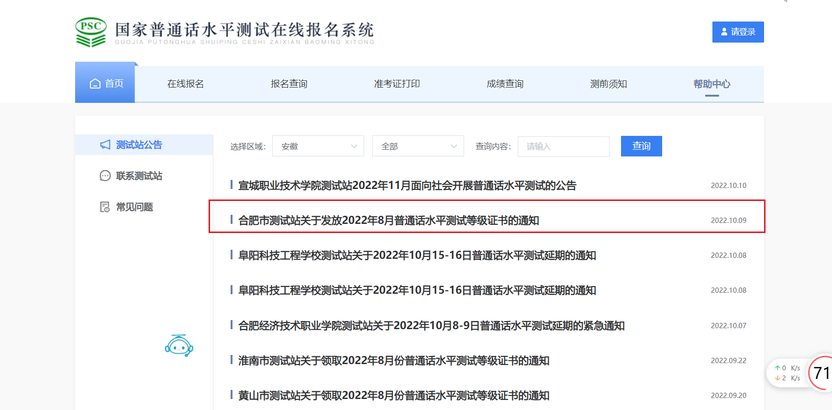Click the network speed widget
Screen dimensions: 832x410
(787, 373)
